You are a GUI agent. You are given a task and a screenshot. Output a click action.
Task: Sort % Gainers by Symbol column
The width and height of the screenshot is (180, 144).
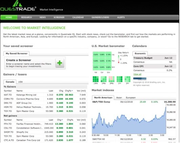(x=7, y=91)
